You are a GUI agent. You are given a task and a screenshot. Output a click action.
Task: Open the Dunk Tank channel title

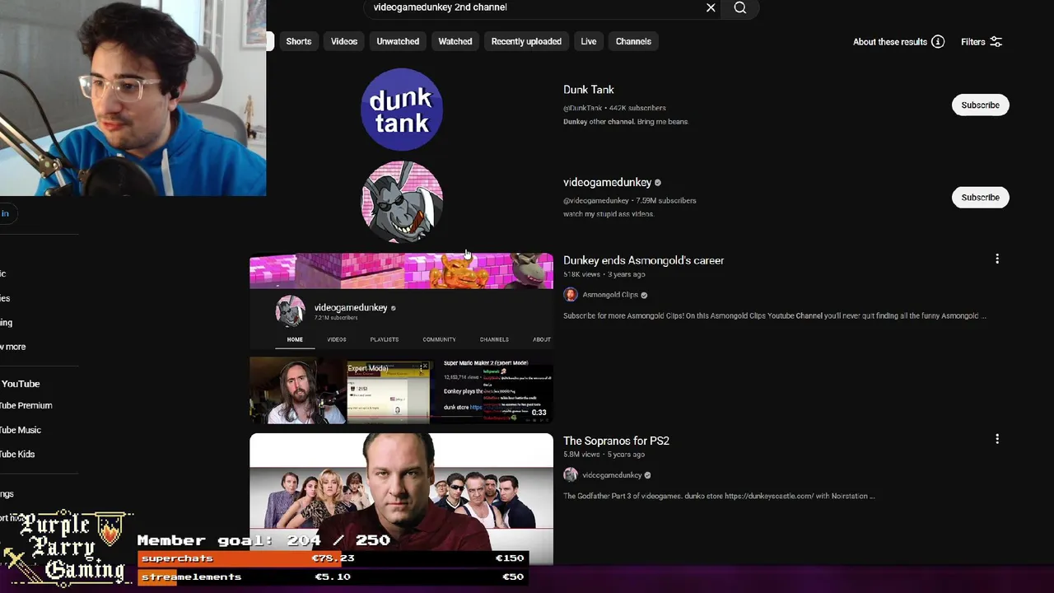pos(589,90)
